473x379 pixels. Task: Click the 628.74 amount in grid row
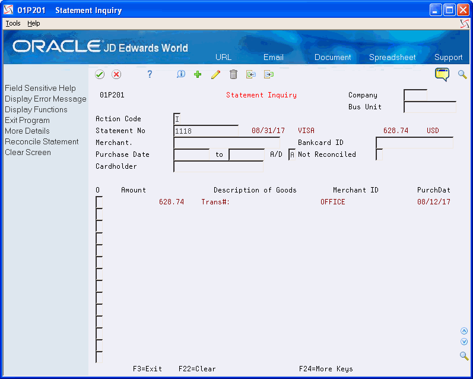[172, 202]
